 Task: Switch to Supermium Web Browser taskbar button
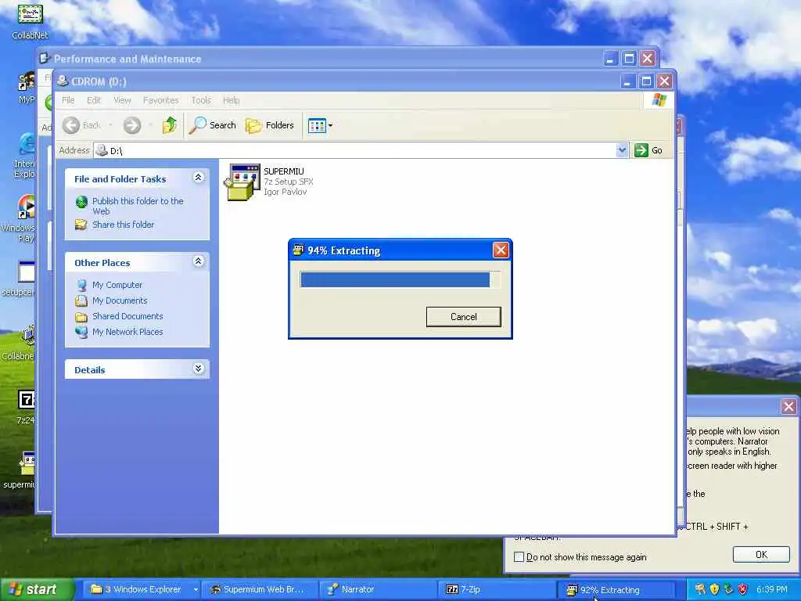pyautogui.click(x=260, y=589)
